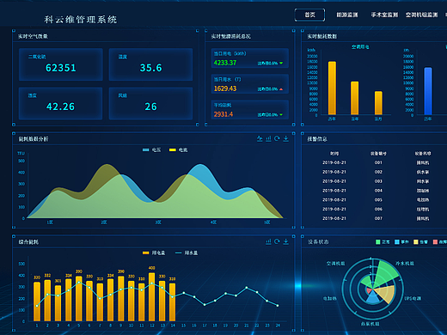Click alarm row with device number 002

point(376,172)
